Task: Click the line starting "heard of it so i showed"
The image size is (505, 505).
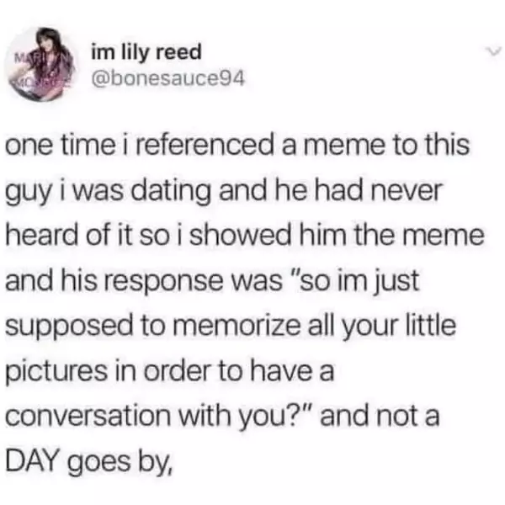Action: pos(245,236)
